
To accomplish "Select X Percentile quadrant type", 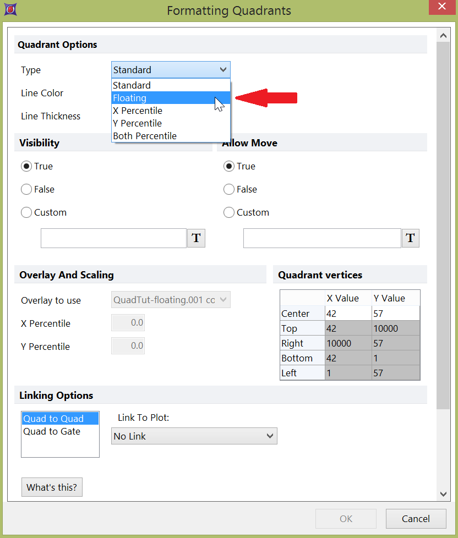I will [138, 111].
